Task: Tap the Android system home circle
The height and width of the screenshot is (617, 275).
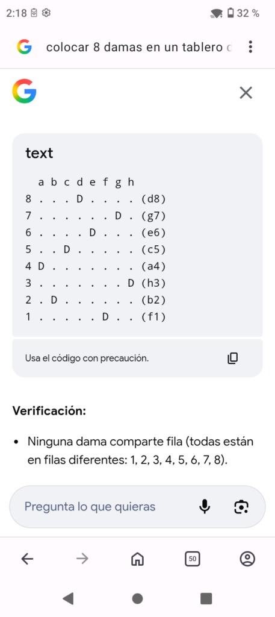Action: pos(137,598)
